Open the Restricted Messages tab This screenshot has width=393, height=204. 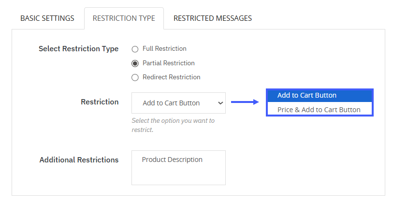213,18
